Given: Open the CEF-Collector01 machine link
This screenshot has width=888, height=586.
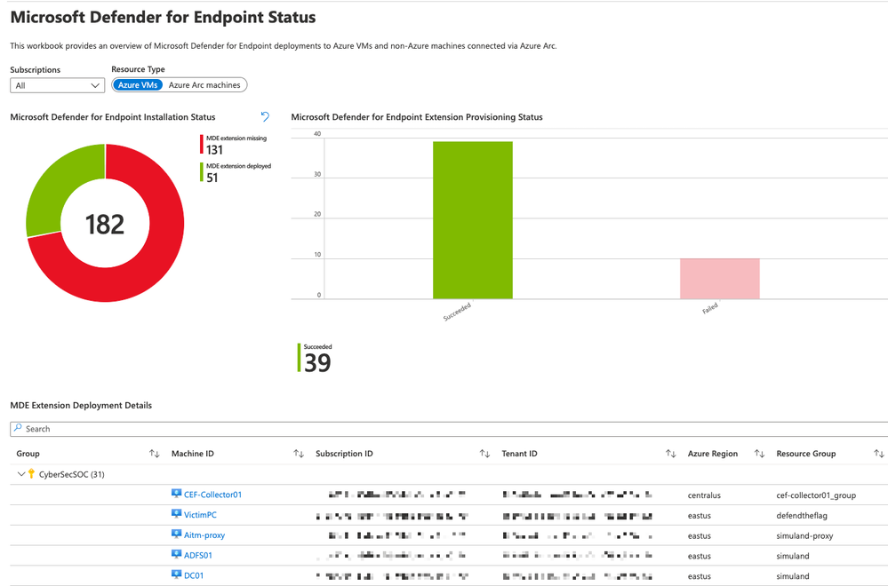Looking at the screenshot, I should 212,495.
